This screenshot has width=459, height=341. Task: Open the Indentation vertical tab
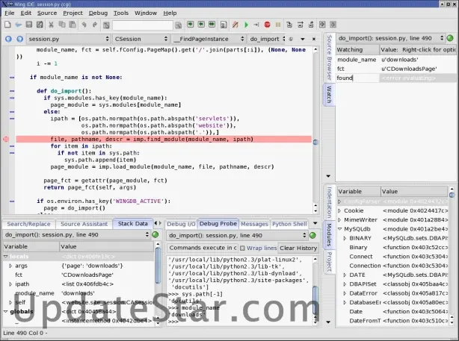coord(330,202)
